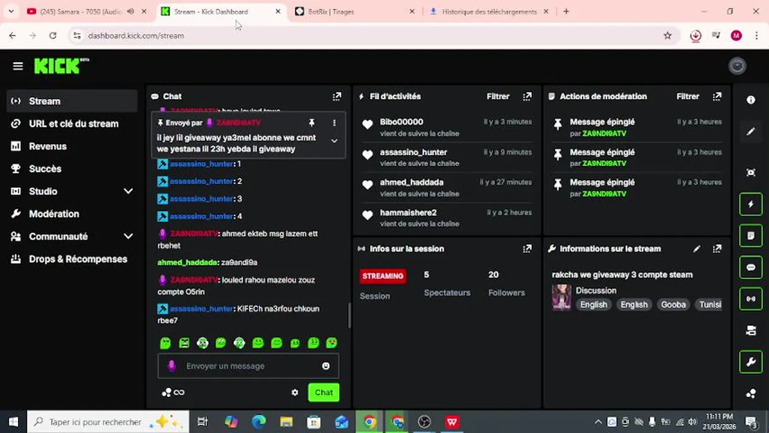Toggle the chat bubble panel in sidebar
Screen dimensions: 769x433
(751, 267)
